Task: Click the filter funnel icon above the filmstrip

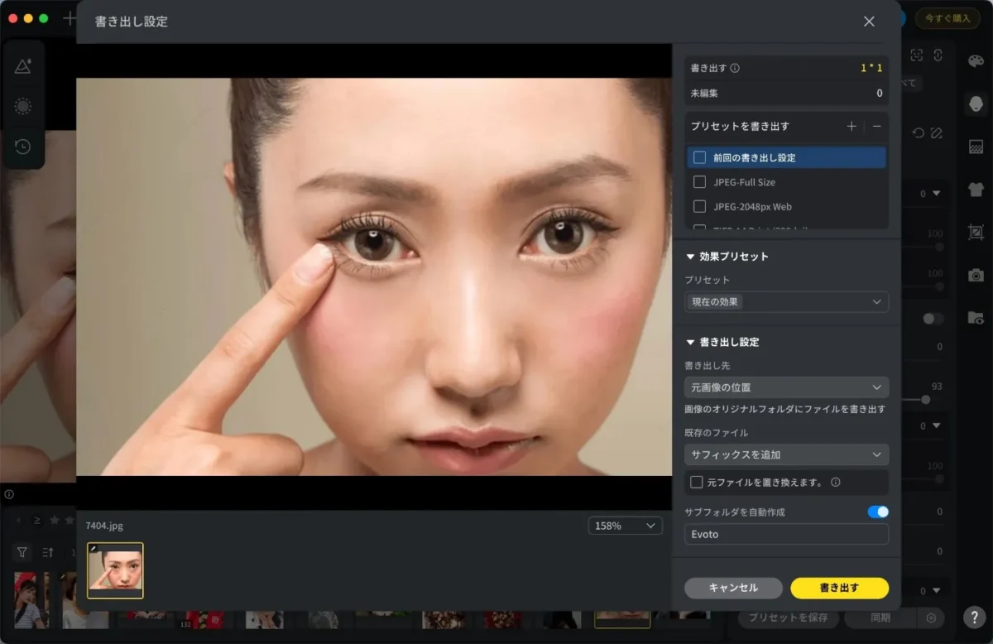Action: (22, 552)
